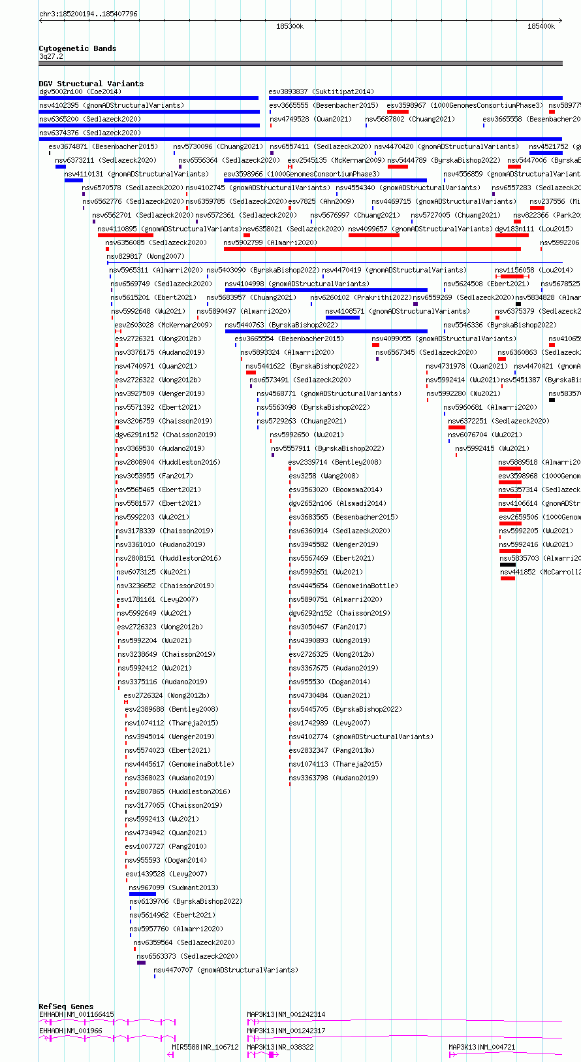Select the MIR5588|NR_106712 gene glyph
The height and width of the screenshot is (1062, 581).
coord(170,1054)
